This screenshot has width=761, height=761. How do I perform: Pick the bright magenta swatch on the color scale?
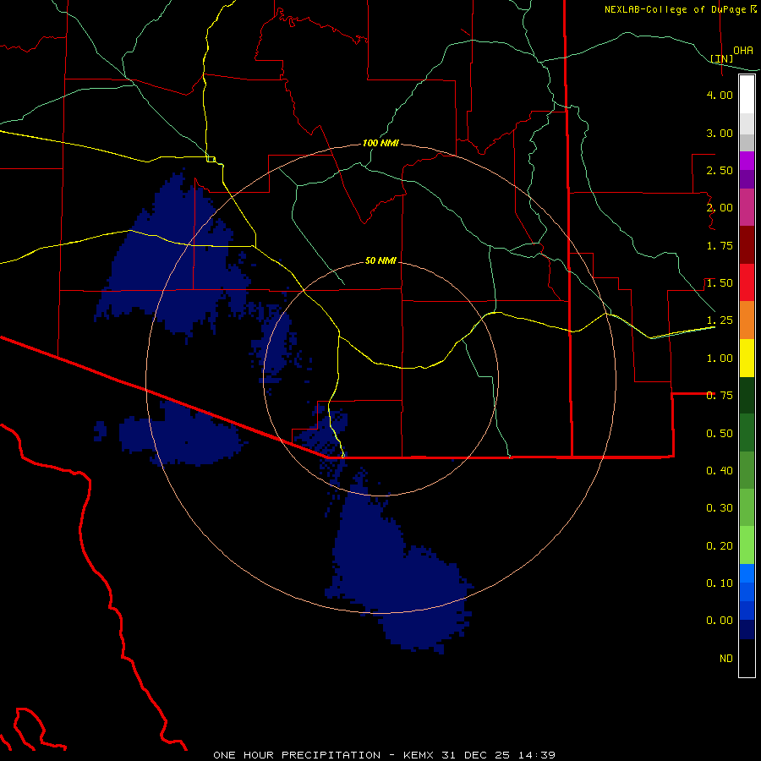pyautogui.click(x=747, y=161)
